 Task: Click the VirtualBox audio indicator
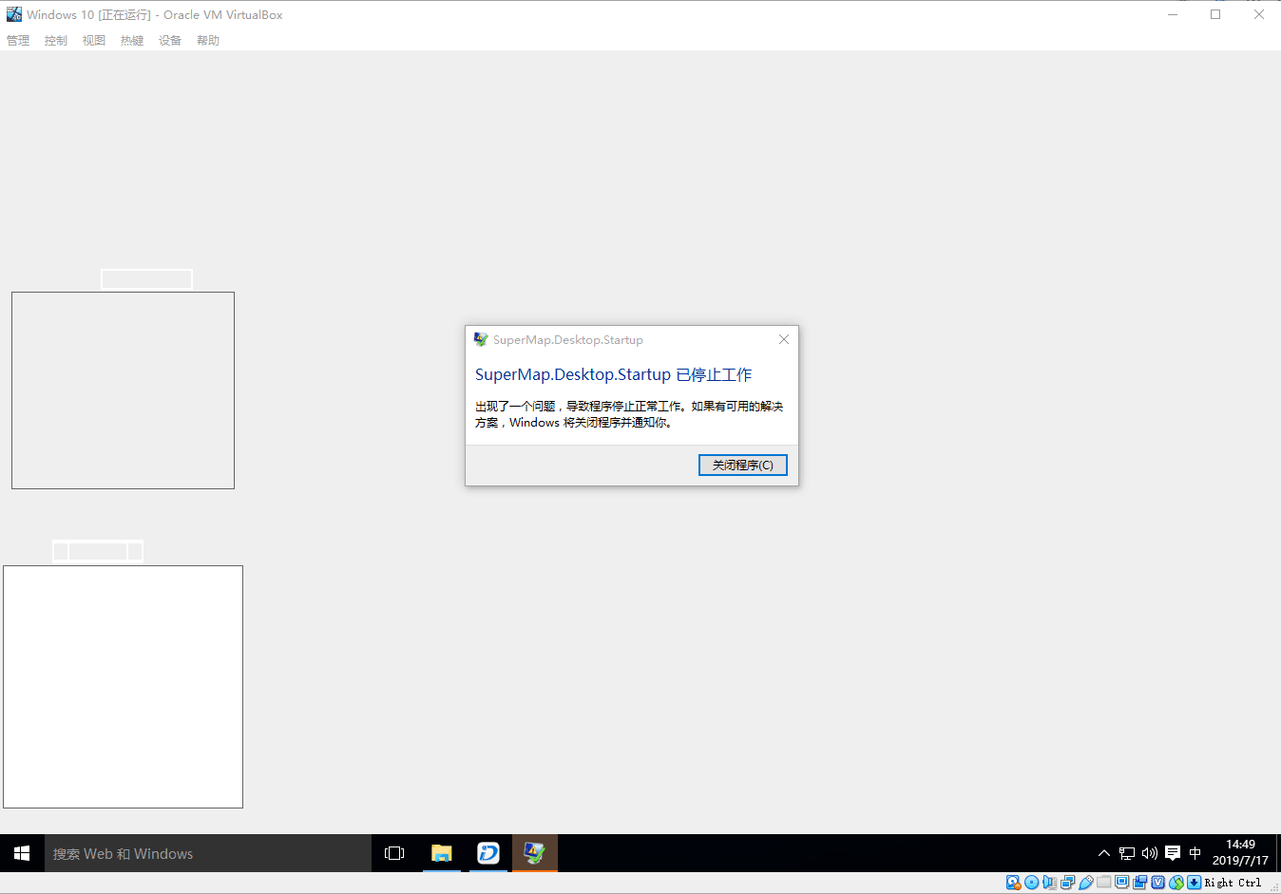pos(1050,883)
